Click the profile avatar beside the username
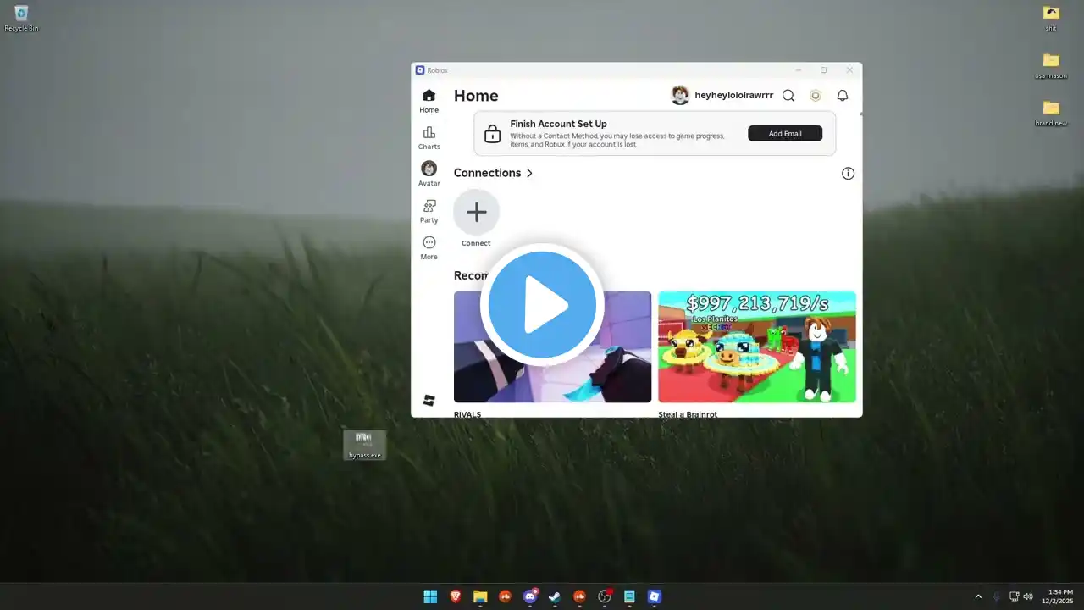 point(680,96)
